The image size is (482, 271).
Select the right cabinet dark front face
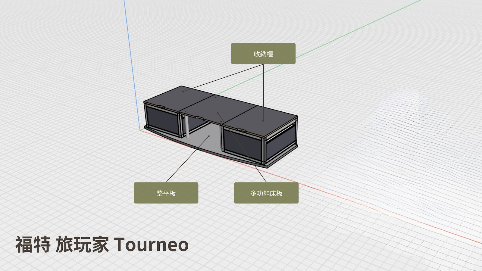242,144
